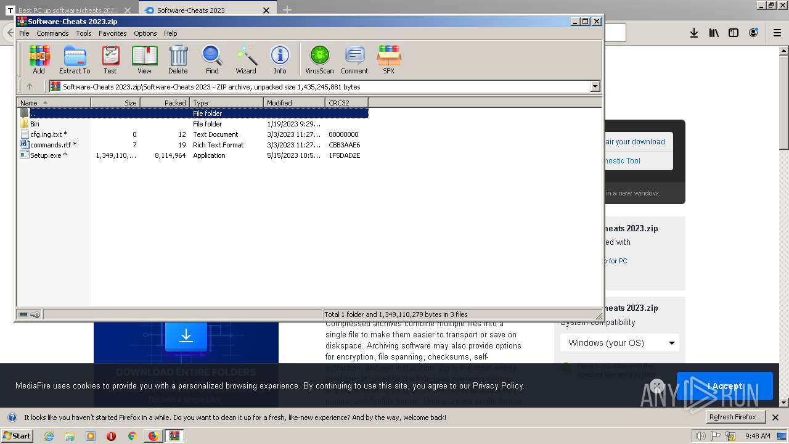Click the Add toolbar icon in WinRAR

pos(39,60)
